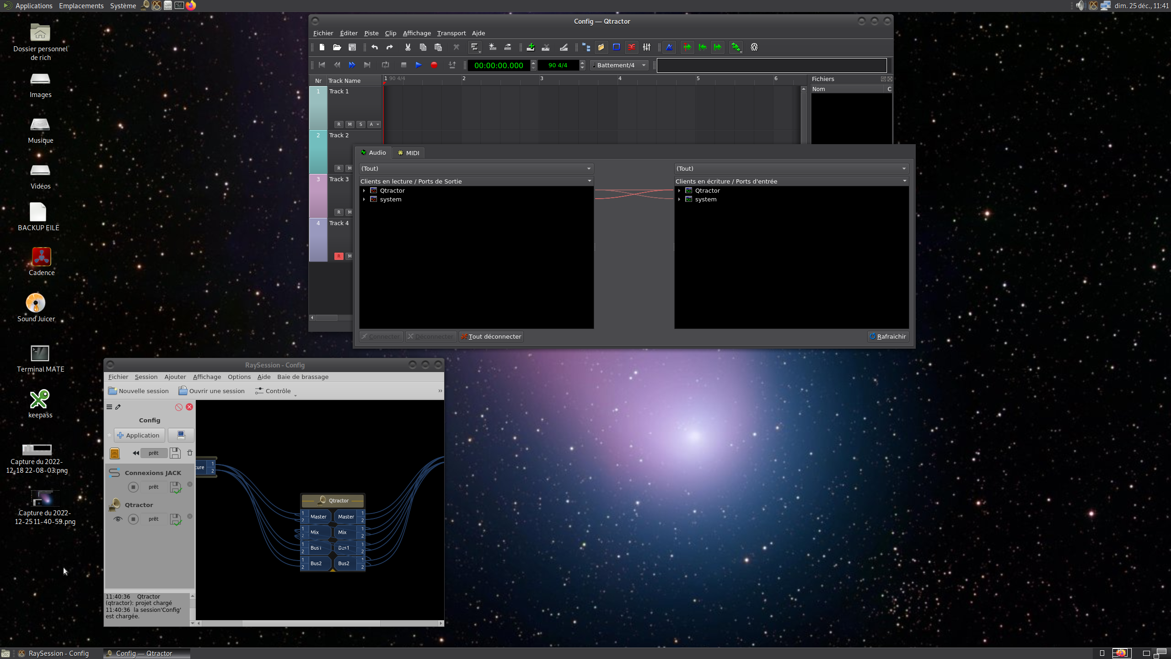Toggle Record arm R button on Track 1

339,124
